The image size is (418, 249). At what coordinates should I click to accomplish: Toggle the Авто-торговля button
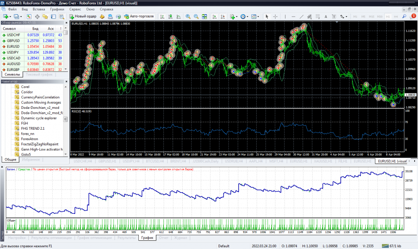[x=139, y=17]
